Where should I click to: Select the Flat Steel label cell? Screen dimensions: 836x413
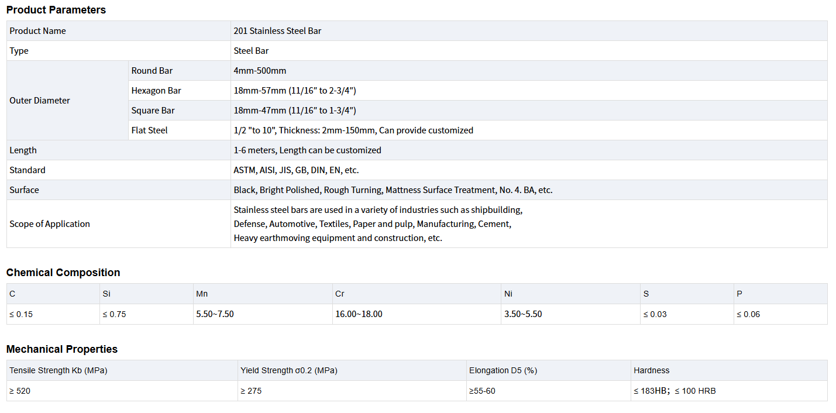point(149,130)
